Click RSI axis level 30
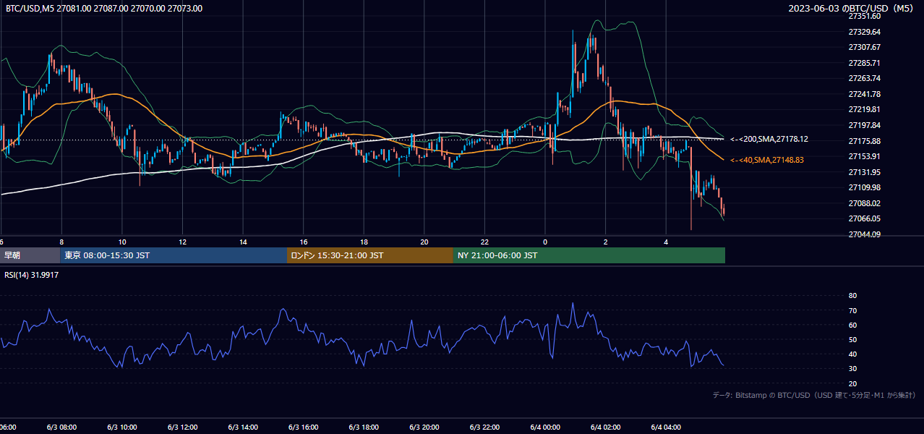Viewport: 924px width, 434px height. point(852,369)
